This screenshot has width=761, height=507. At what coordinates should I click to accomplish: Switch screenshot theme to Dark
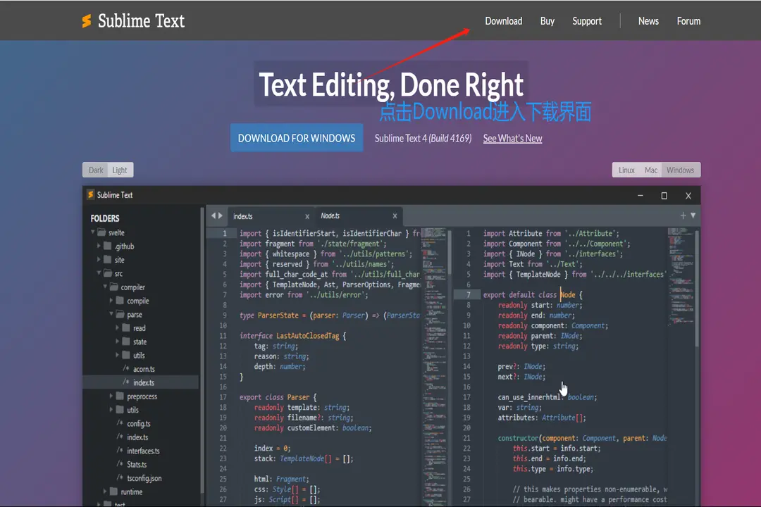[x=96, y=170]
